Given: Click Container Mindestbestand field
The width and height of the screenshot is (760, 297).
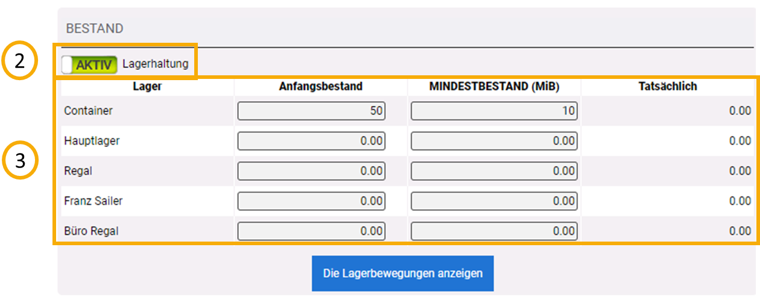Looking at the screenshot, I should (x=494, y=111).
